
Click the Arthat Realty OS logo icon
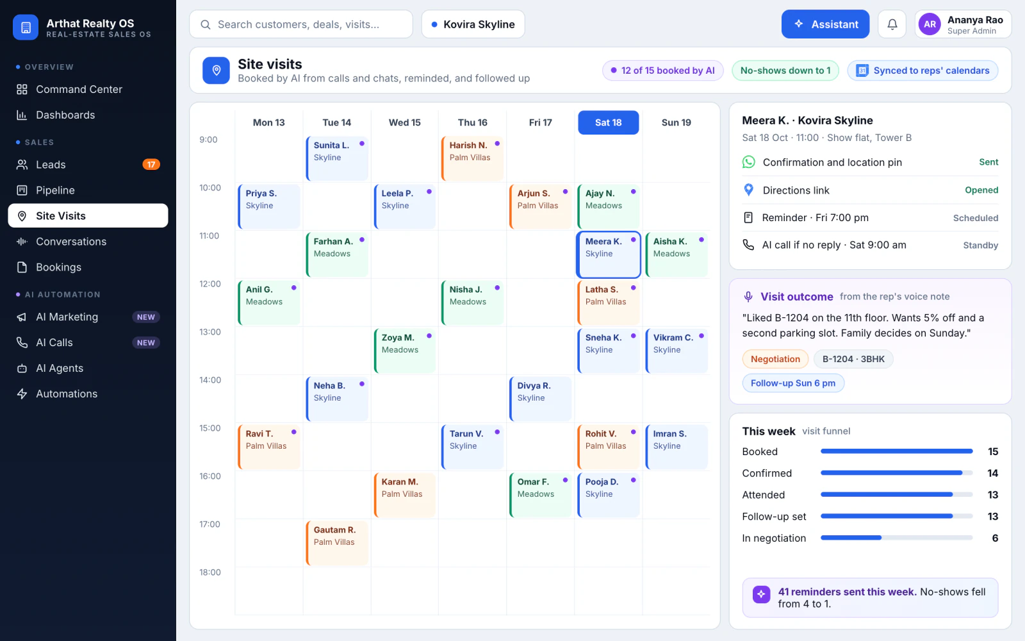(26, 28)
